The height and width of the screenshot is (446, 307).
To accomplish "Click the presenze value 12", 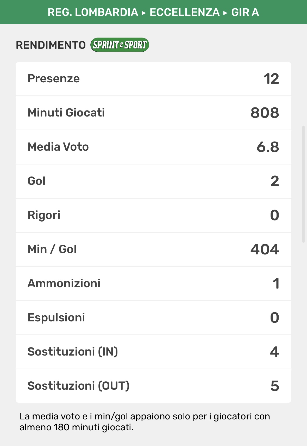I will click(x=271, y=79).
